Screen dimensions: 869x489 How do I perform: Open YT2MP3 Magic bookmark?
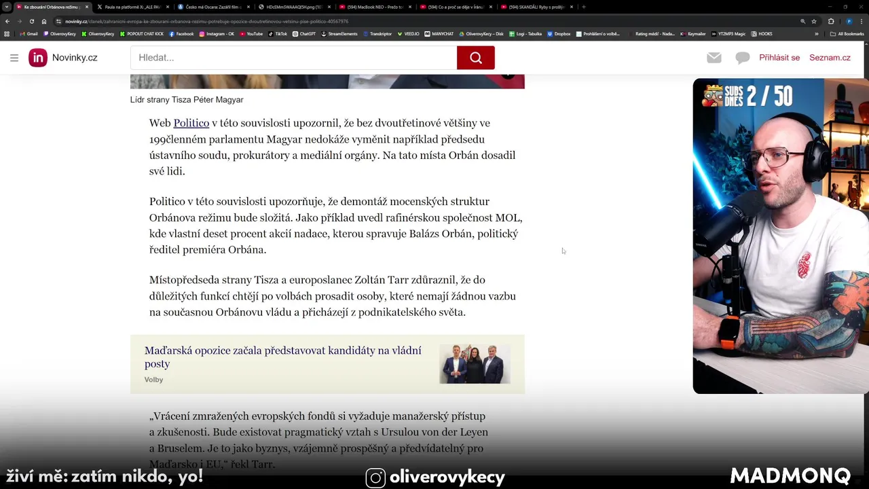[728, 33]
